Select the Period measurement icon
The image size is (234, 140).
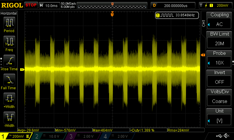point(9,23)
